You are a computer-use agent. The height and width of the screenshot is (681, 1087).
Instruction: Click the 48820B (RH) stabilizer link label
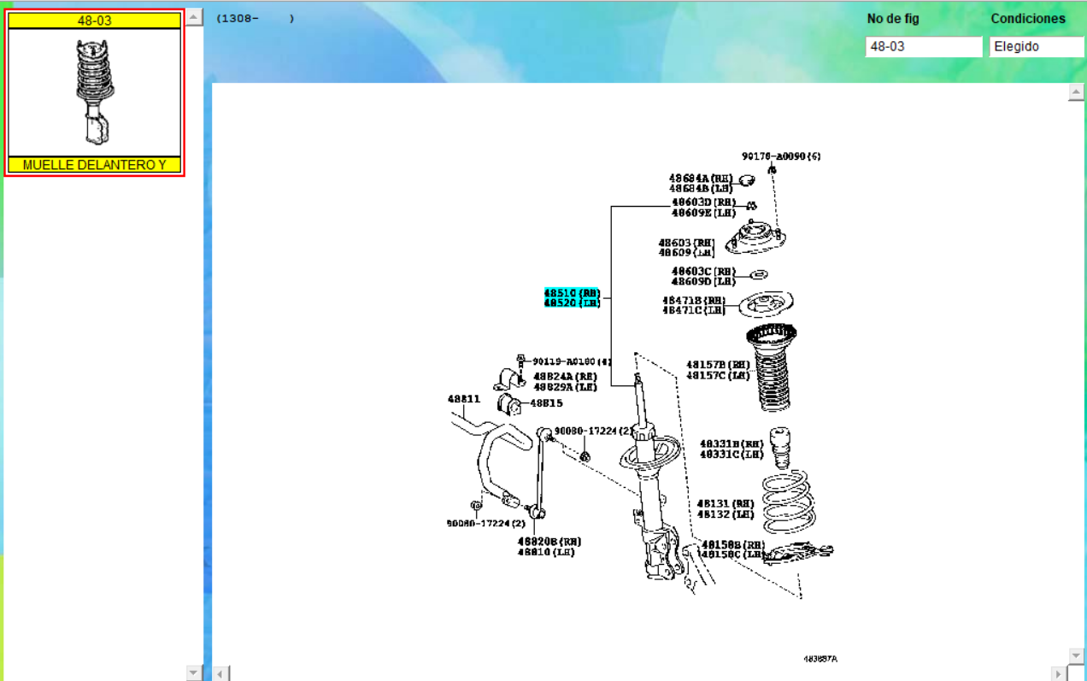(x=549, y=542)
